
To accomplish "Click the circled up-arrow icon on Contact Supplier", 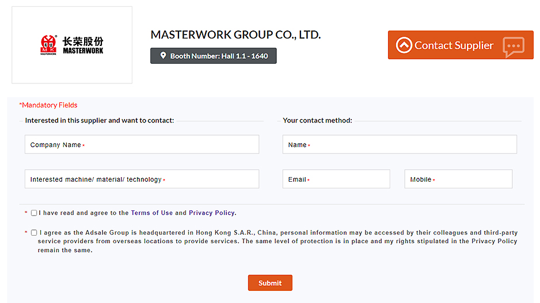I will [x=404, y=45].
